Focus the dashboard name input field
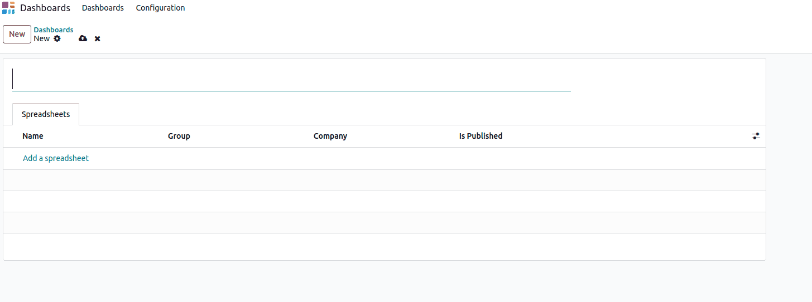 pyautogui.click(x=290, y=79)
